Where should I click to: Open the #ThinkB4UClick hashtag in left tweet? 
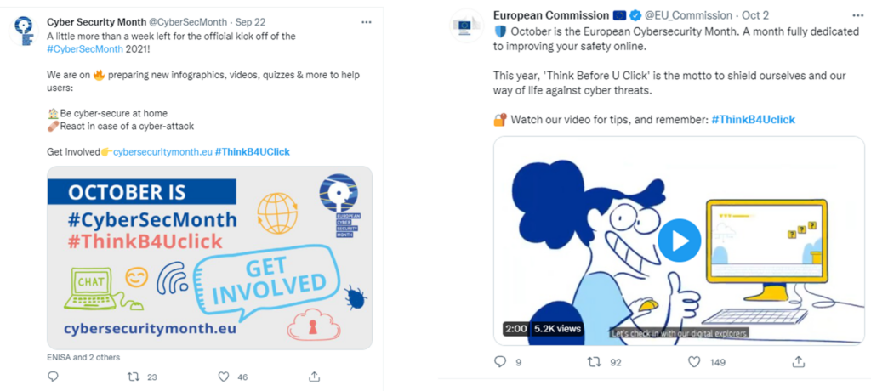click(252, 151)
